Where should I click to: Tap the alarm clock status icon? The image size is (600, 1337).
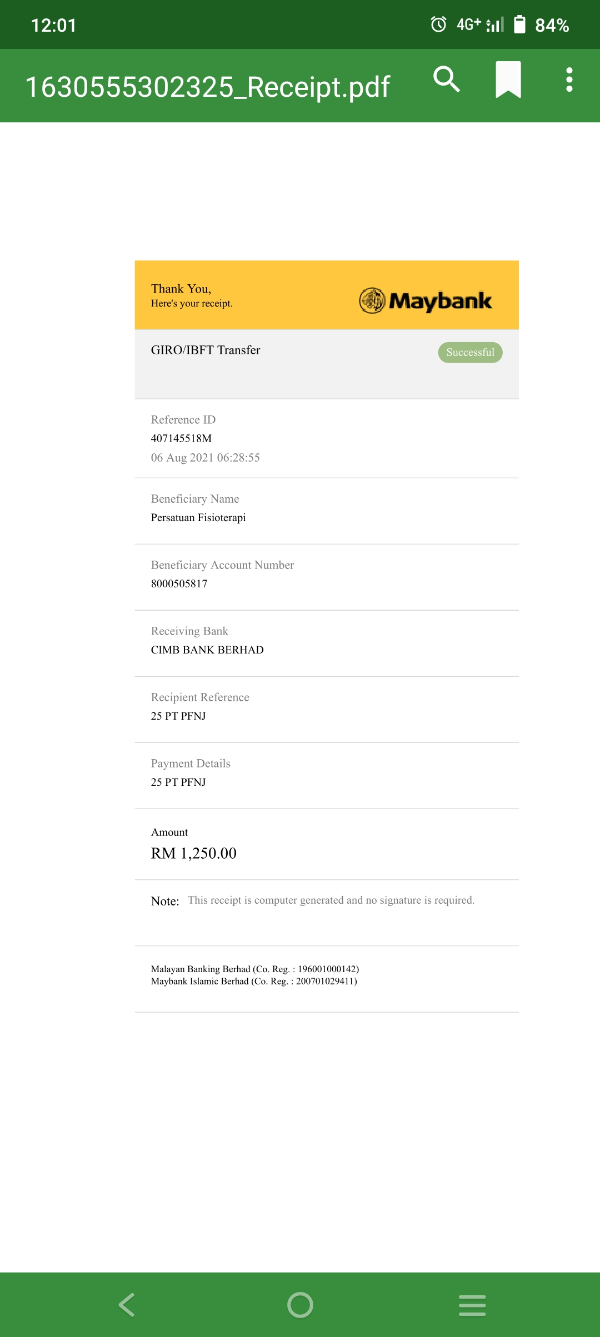[x=438, y=24]
